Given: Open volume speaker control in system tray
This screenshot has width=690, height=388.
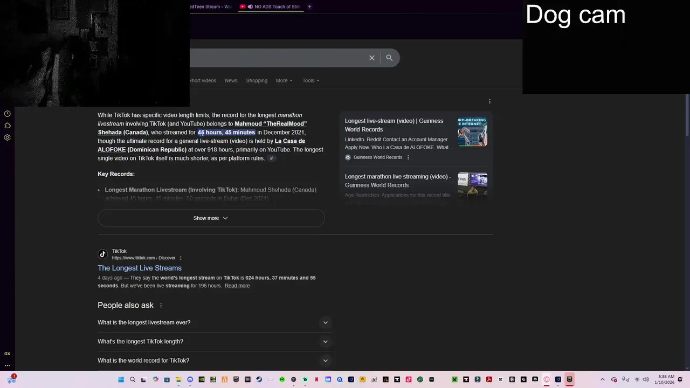Looking at the screenshot, I should point(646,379).
